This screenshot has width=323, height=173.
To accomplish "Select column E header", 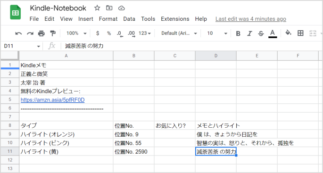I will point(257,56).
